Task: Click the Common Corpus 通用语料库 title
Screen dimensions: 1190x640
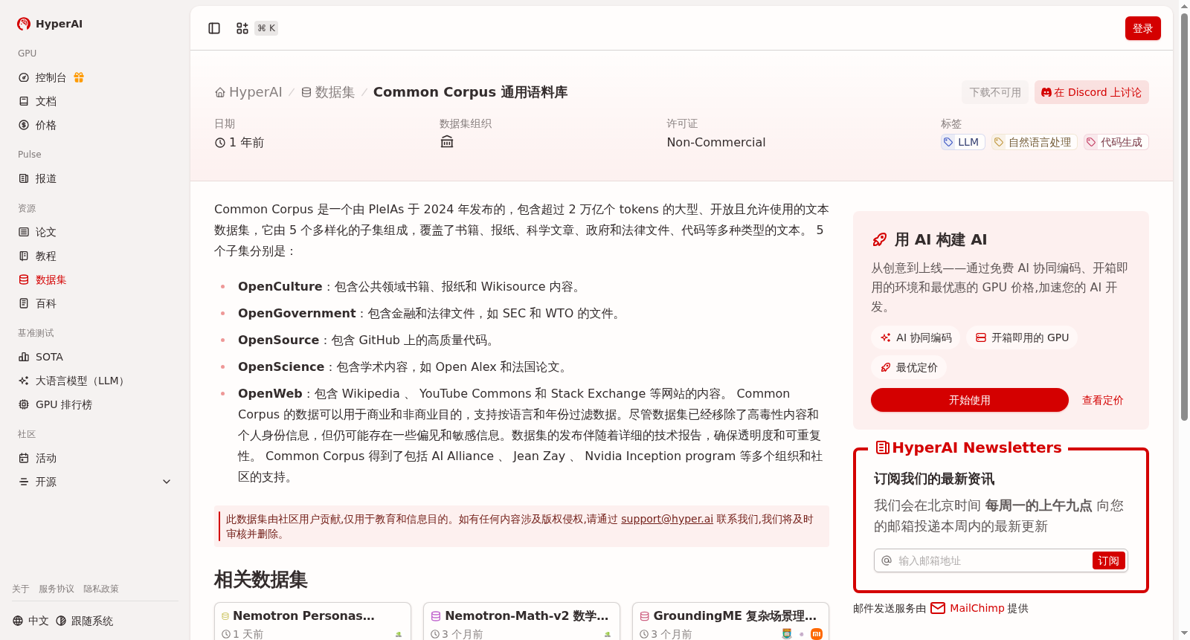Action: coord(470,92)
